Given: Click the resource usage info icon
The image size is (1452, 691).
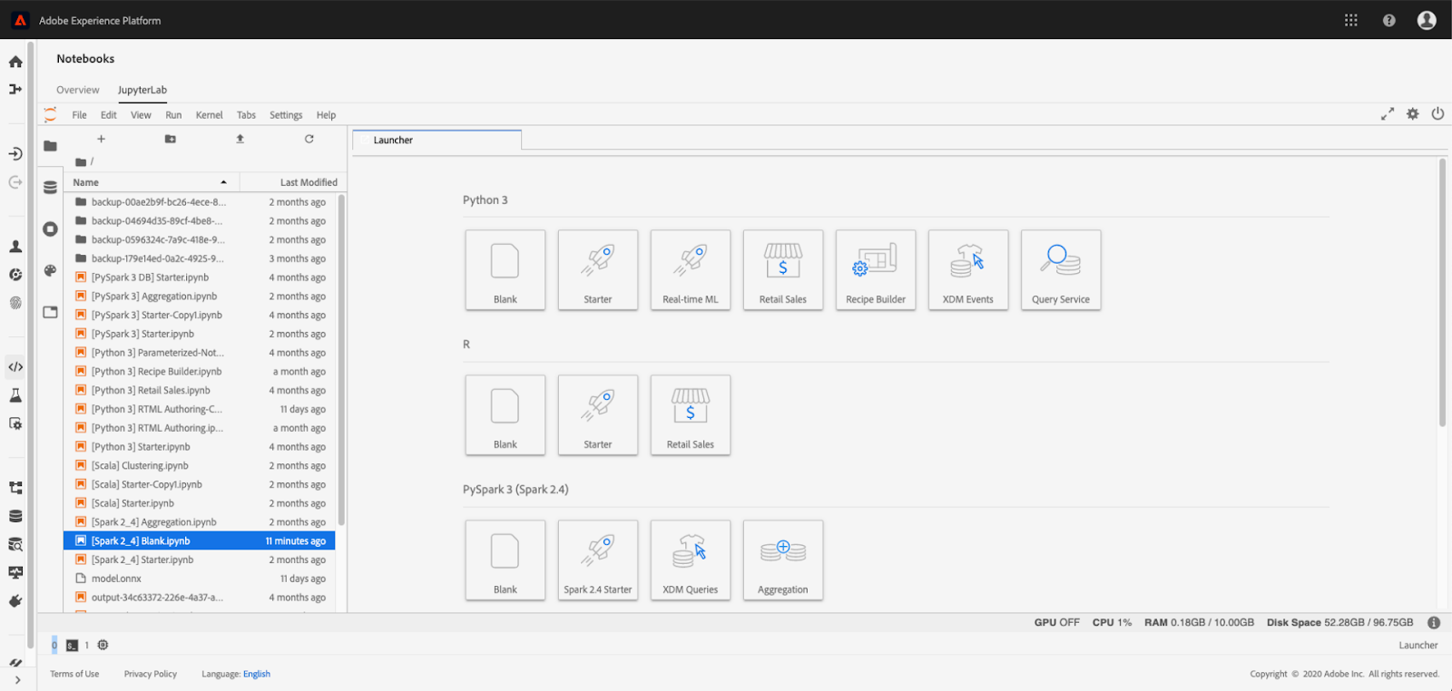Looking at the screenshot, I should [x=1434, y=623].
